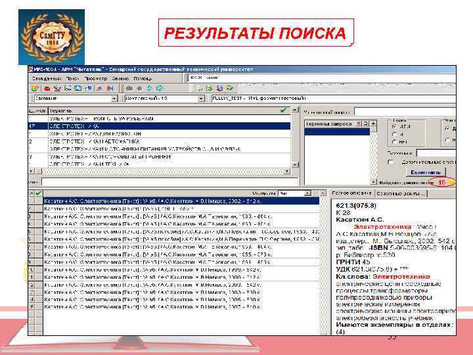
Task: Open the Сортировка dropdown set to Нет
Action: click(307, 193)
